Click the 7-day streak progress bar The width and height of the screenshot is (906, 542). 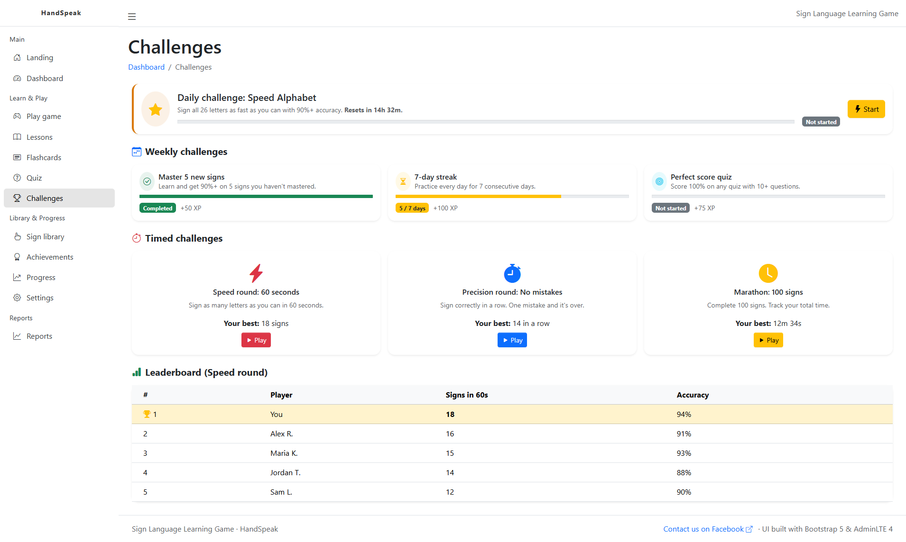click(x=512, y=196)
